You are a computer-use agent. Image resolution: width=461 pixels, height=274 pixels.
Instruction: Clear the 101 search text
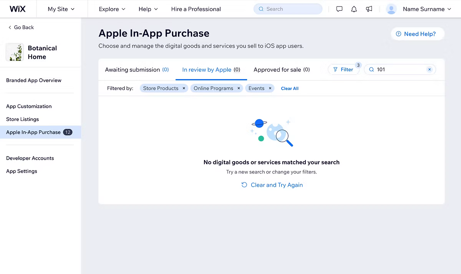point(429,69)
